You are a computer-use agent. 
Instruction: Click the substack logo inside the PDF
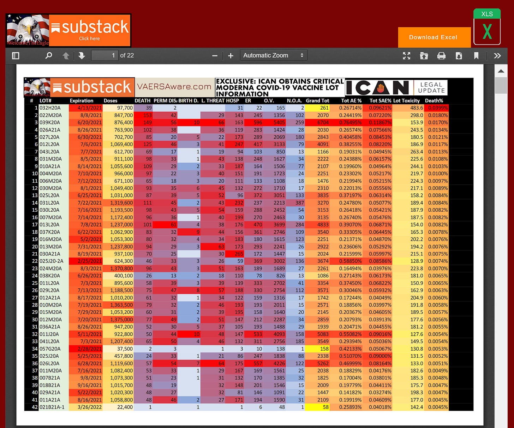(x=92, y=87)
